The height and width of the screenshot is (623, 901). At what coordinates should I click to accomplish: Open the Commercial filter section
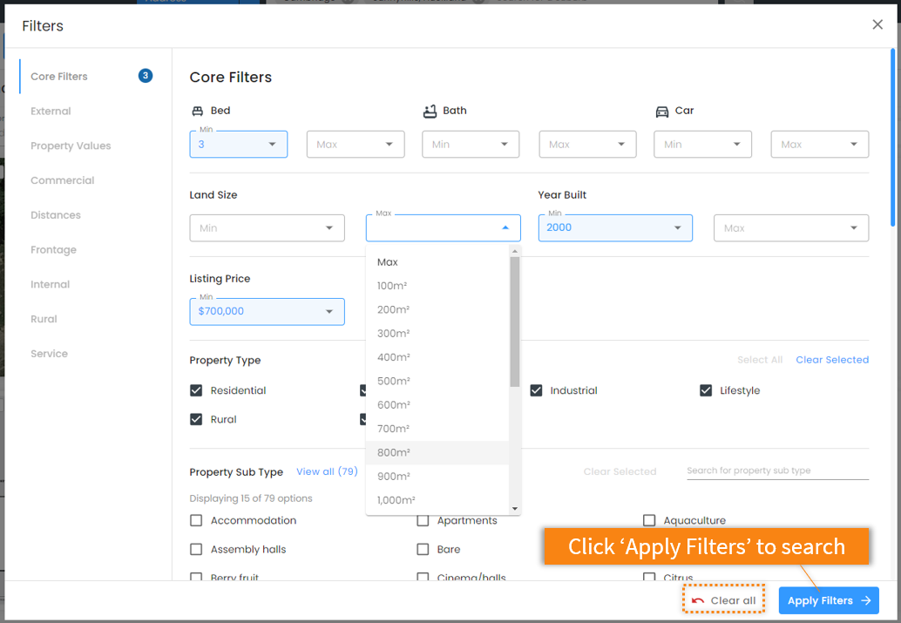tap(62, 180)
